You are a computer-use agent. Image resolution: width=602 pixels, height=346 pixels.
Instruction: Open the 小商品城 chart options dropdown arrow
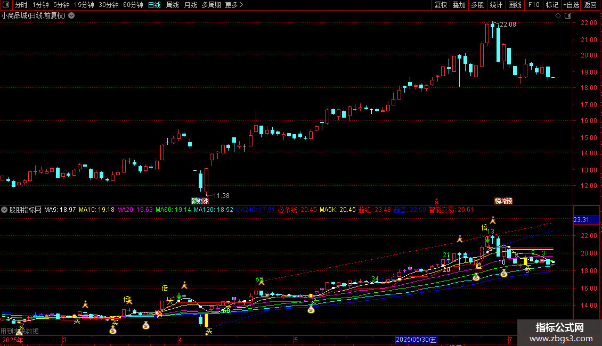point(71,16)
